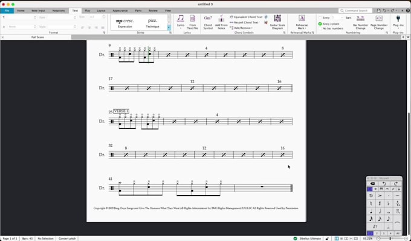Switch to the Play tab
The width and height of the screenshot is (411, 241).
(87, 11)
